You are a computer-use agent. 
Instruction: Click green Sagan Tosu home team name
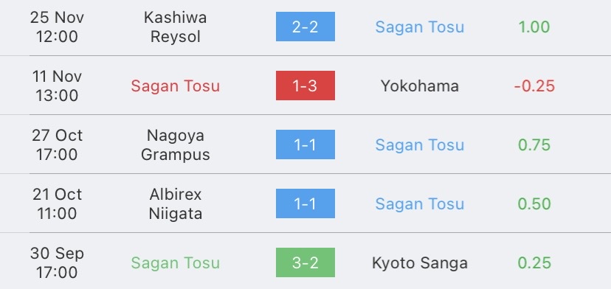[175, 263]
